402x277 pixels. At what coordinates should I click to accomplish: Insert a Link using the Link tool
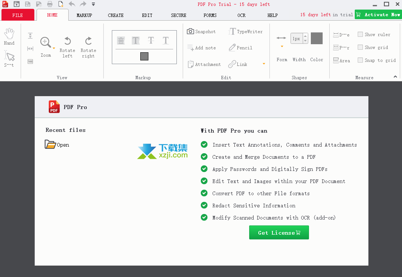[238, 64]
